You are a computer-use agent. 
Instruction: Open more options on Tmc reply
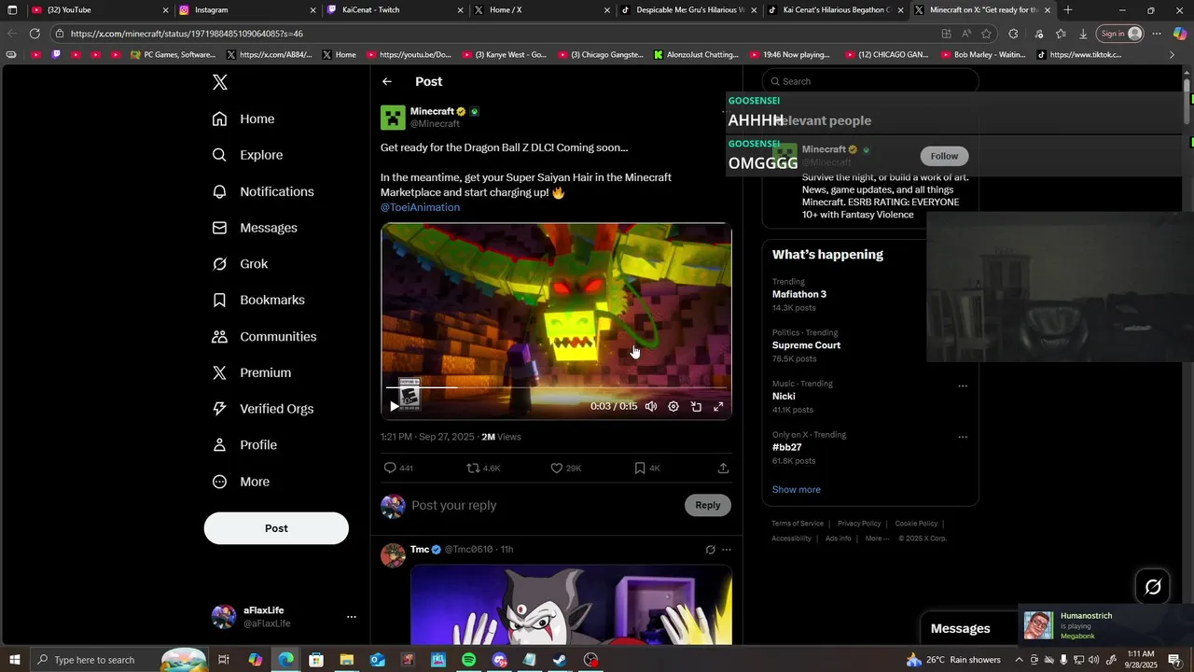click(727, 550)
